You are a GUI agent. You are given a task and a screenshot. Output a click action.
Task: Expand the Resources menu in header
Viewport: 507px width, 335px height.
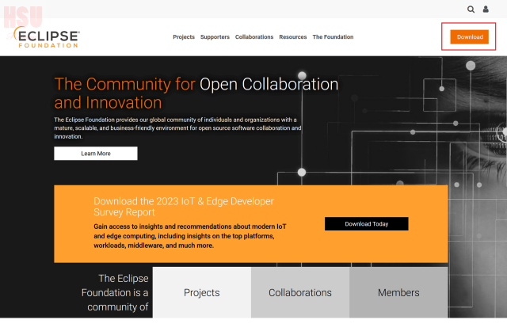point(293,37)
